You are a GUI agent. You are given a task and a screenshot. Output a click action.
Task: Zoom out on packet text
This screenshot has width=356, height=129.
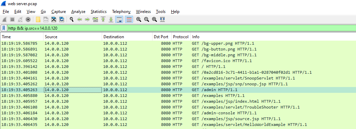point(147,19)
